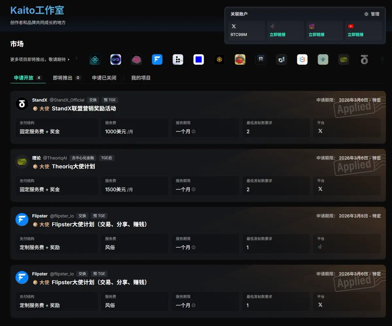Click the Theoriq card round logo

(x=22, y=162)
